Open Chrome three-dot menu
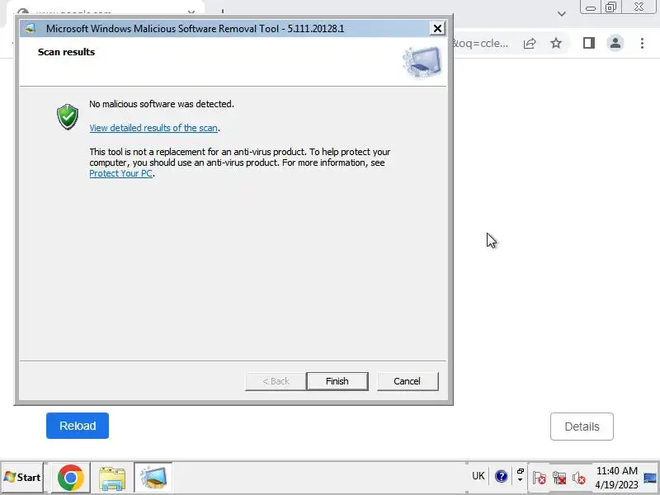The height and width of the screenshot is (495, 660). 642,43
